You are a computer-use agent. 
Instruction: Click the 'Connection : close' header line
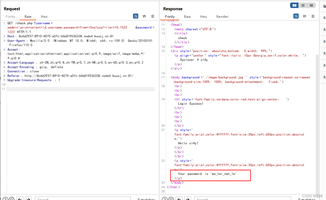pyautogui.click(x=23, y=71)
